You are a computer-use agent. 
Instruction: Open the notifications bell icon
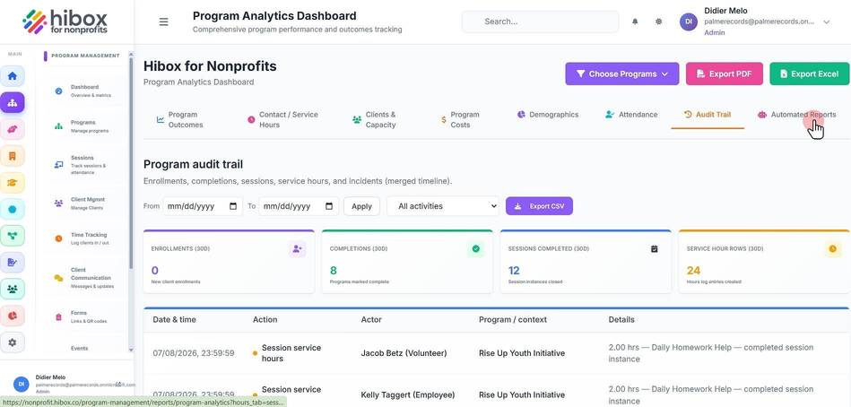(x=635, y=22)
